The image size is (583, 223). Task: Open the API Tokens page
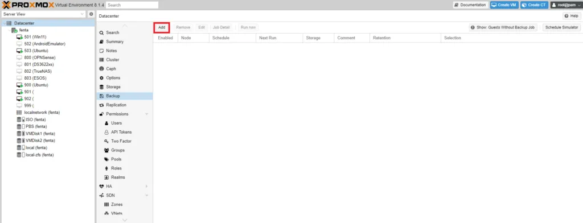pos(125,132)
